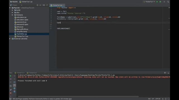Image resolution: width=179 pixels, height=100 pixels.
Task: Expand the build folder
Action: point(12,10)
